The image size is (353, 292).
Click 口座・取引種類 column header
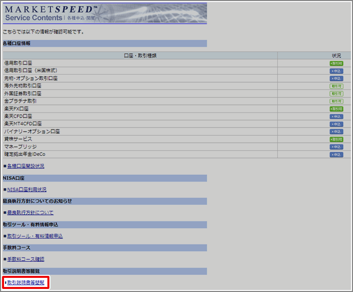(140, 55)
